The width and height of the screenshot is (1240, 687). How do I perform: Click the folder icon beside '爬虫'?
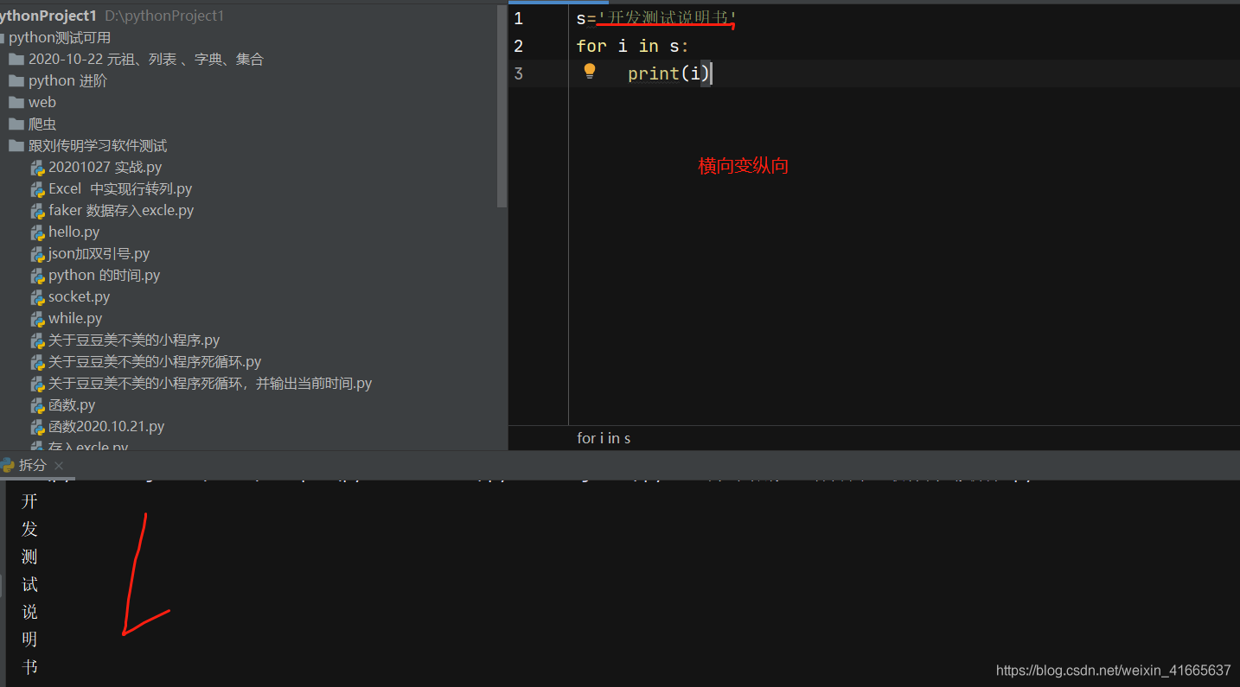(x=16, y=124)
